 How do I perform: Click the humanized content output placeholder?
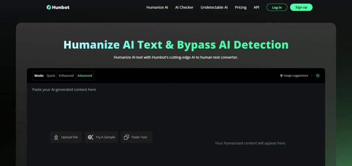point(251,143)
